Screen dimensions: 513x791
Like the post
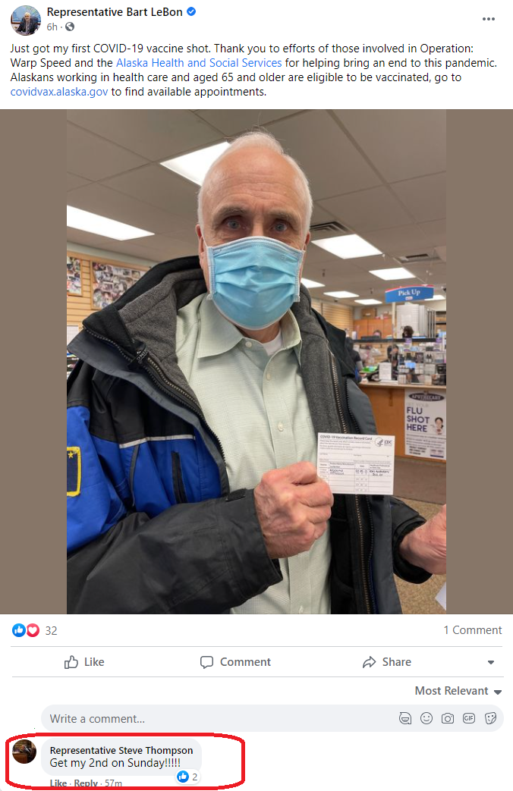tap(84, 662)
